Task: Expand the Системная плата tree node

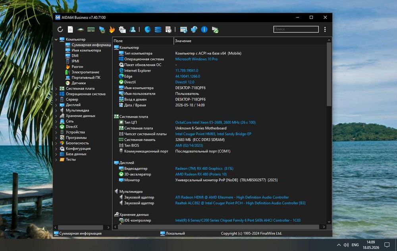Action: click(x=56, y=89)
